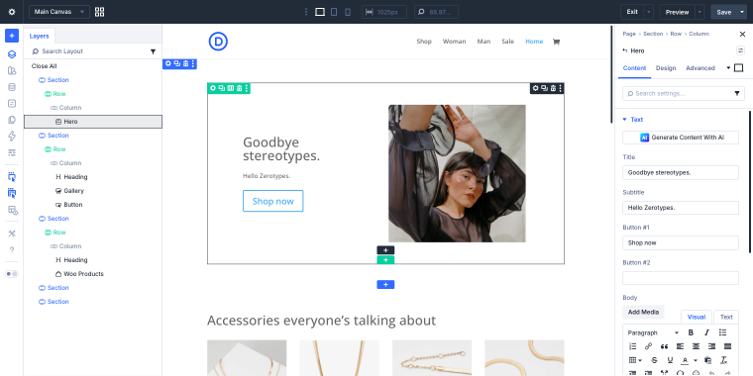Open section settings gear on blue toolbar

coord(168,63)
